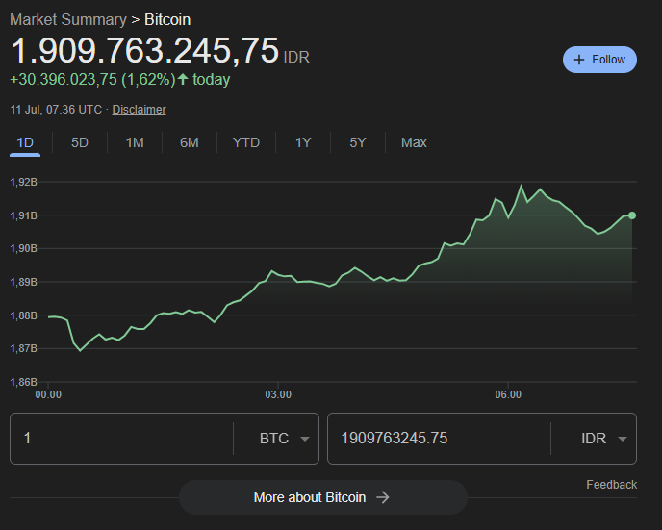Screen dimensions: 662x530
Task: Switch to the 5D time range tab
Action: pyautogui.click(x=80, y=142)
